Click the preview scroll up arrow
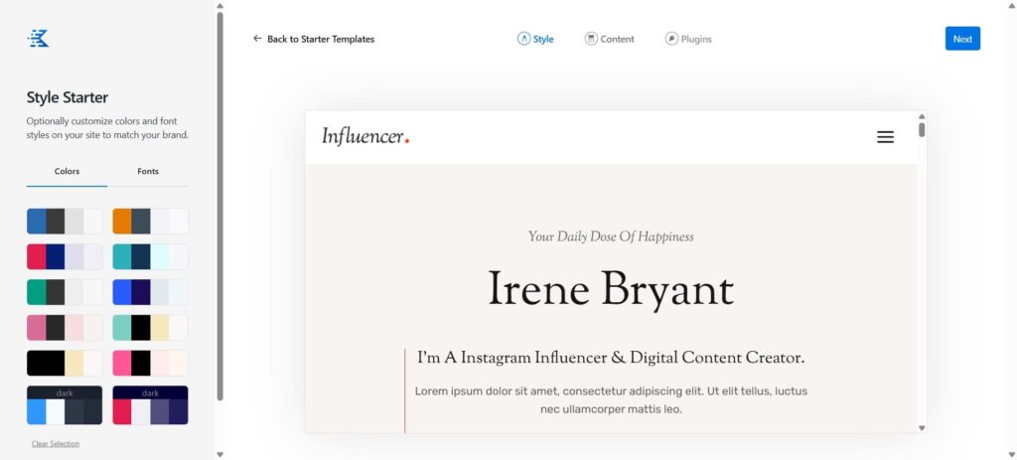Viewport: 1017px width, 460px height. [922, 117]
